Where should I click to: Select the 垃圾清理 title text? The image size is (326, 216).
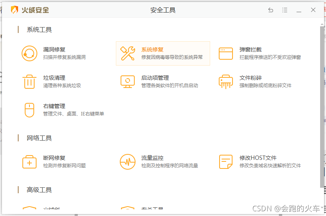54,78
